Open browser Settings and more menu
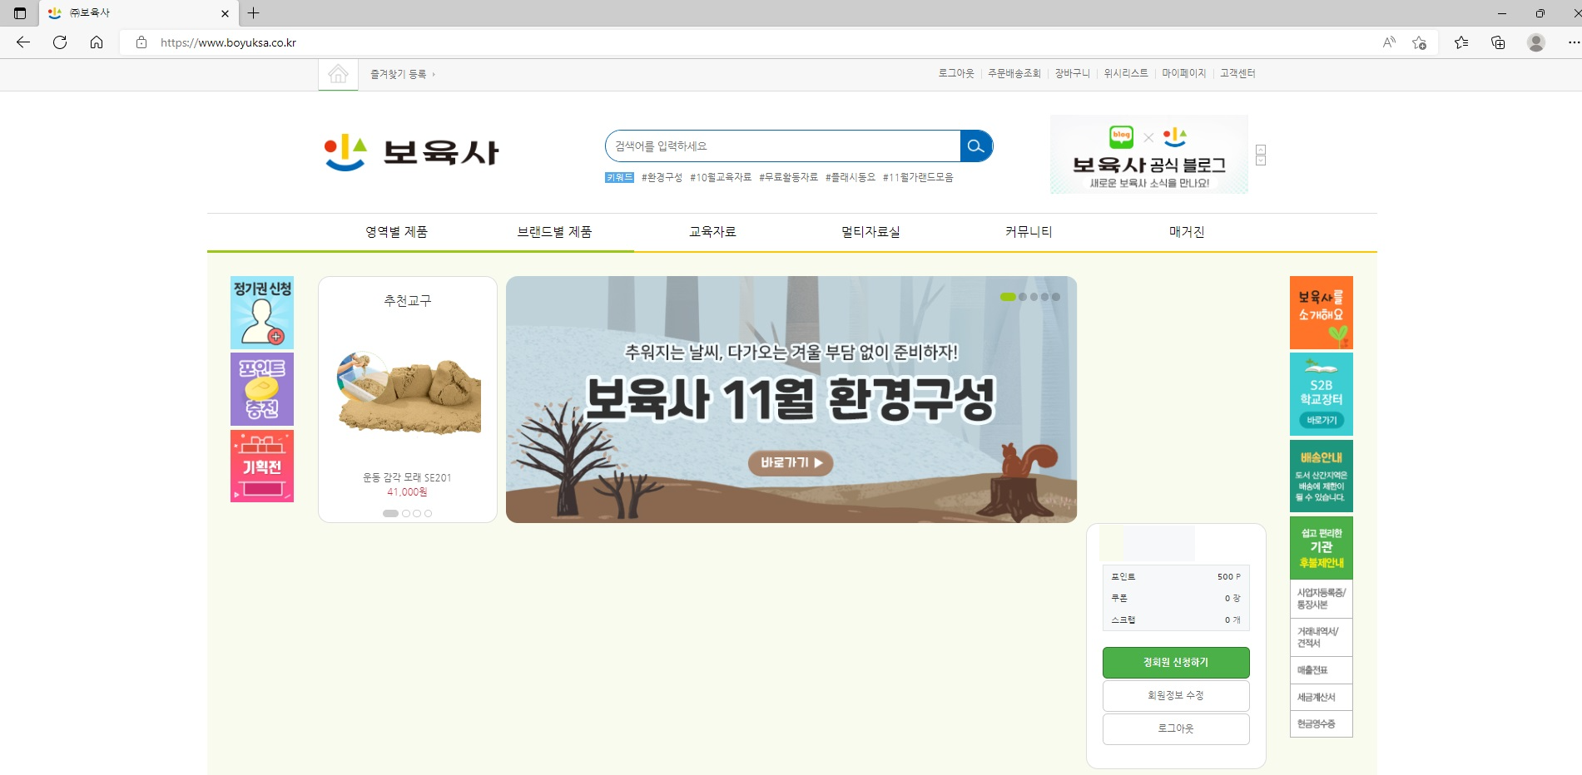This screenshot has width=1582, height=775. tap(1573, 42)
